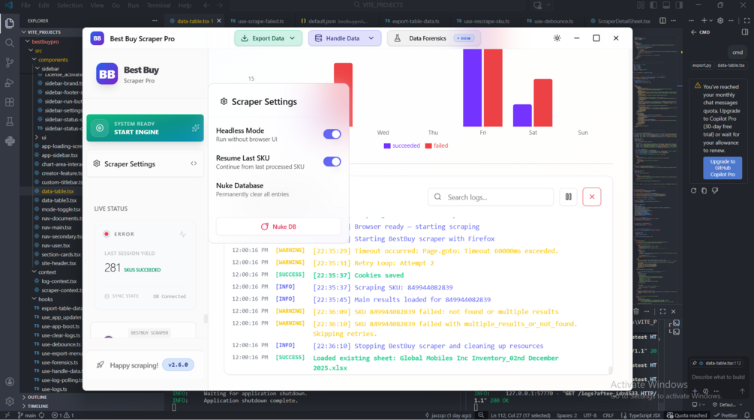The width and height of the screenshot is (754, 420).
Task: Open Export Data dropdown
Action: click(x=269, y=38)
